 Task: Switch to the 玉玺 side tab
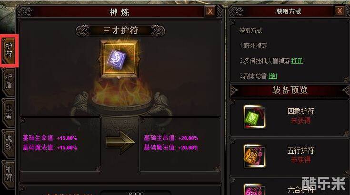(9, 112)
